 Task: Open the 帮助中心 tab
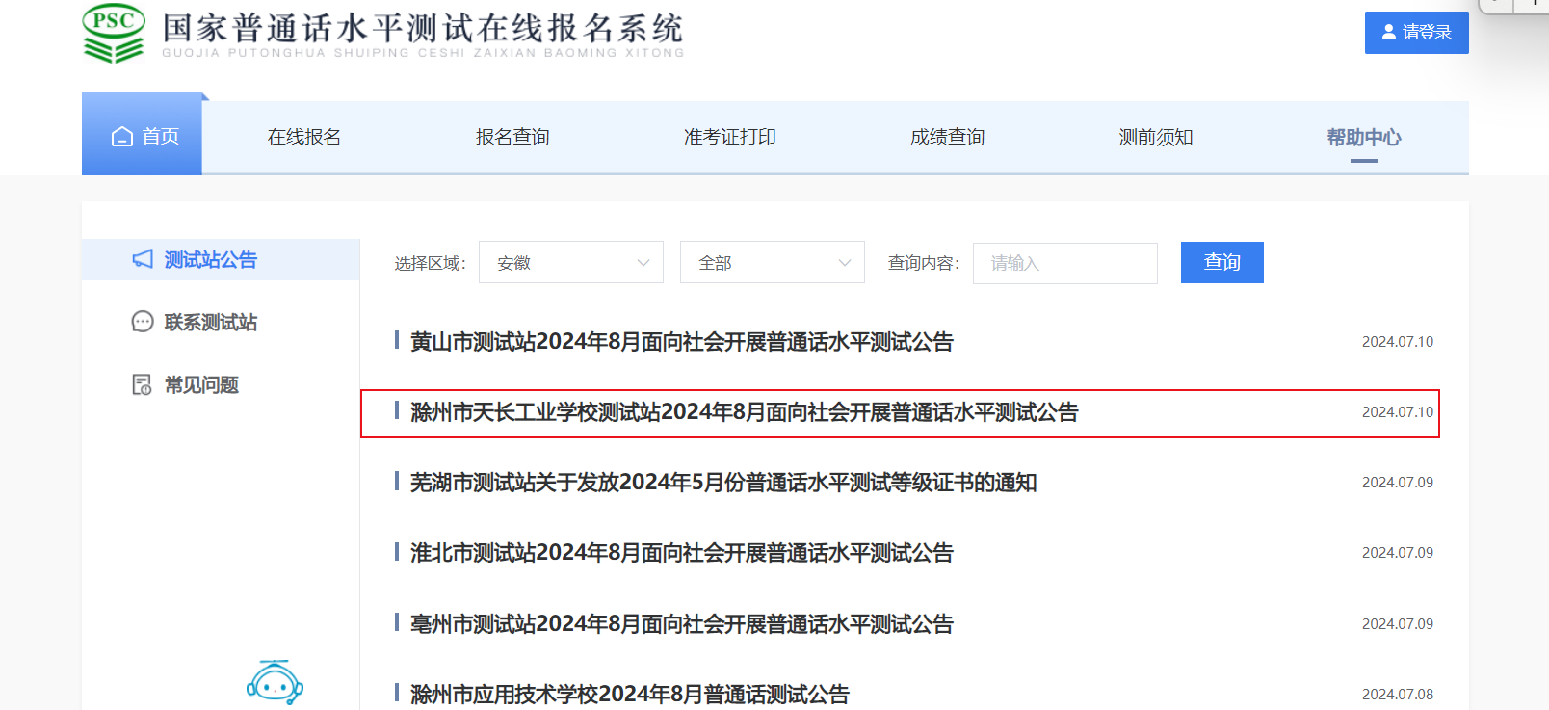pos(1363,138)
